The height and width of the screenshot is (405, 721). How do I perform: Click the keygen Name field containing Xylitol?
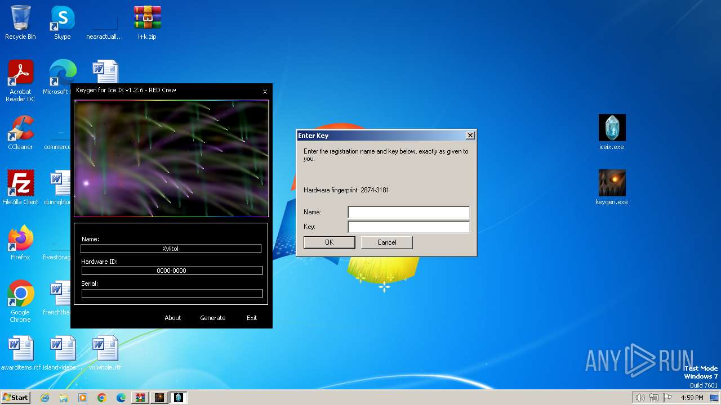tap(171, 249)
